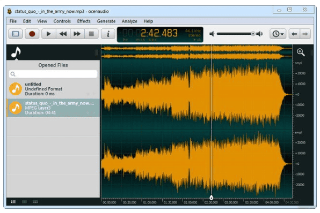Click the 01:00.000 mark on timeline ruler
This screenshot has width=320, height=213.
coord(150,202)
